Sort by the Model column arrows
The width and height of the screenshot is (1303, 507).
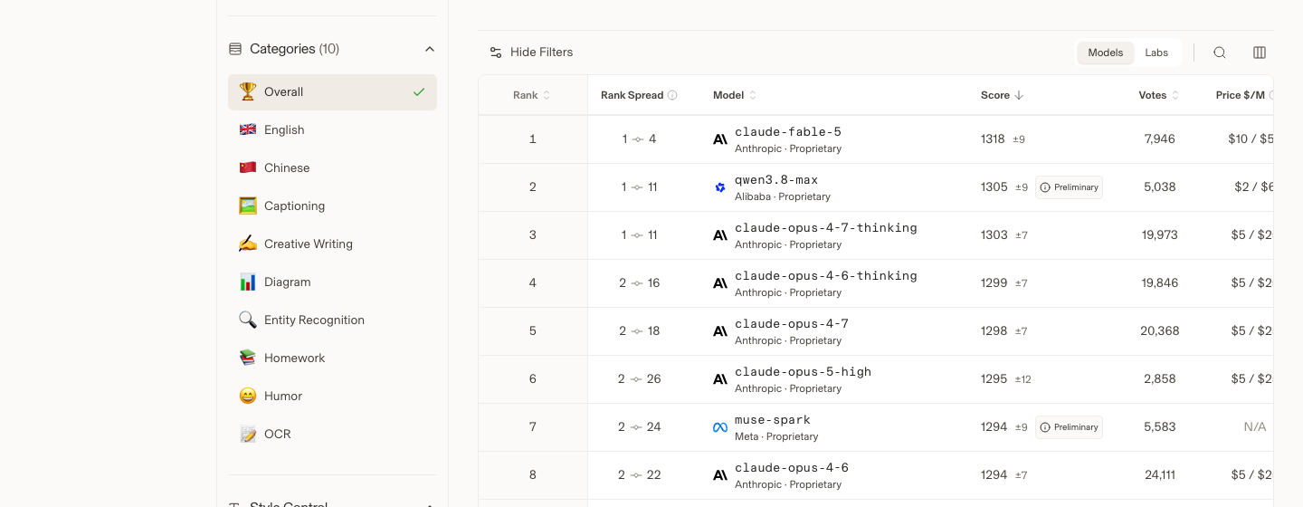click(753, 95)
